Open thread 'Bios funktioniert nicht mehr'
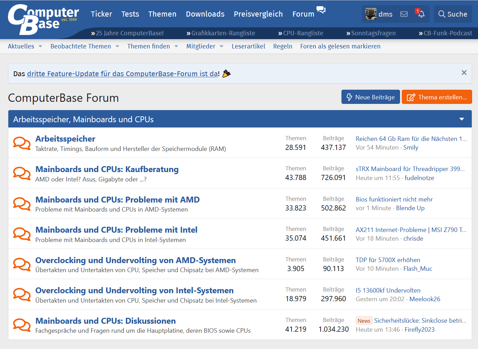The width and height of the screenshot is (478, 349). point(394,199)
